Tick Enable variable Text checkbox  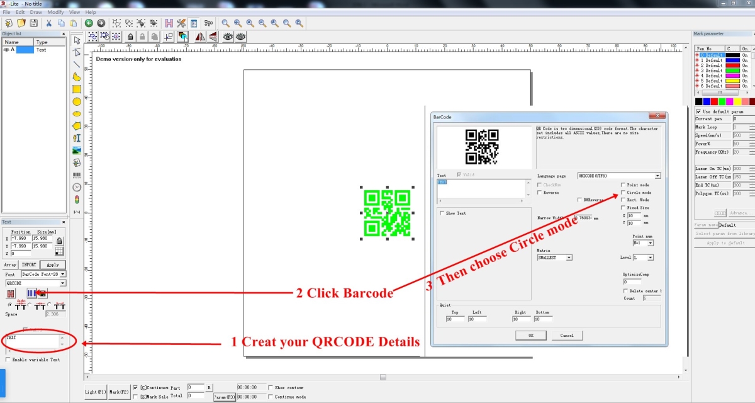coord(8,360)
